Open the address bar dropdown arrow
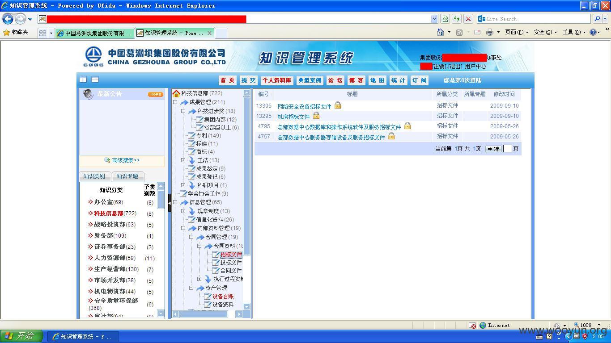Screen dimensions: 611x343 (434, 19)
